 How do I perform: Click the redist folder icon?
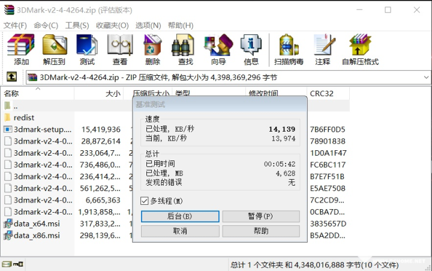pos(8,117)
